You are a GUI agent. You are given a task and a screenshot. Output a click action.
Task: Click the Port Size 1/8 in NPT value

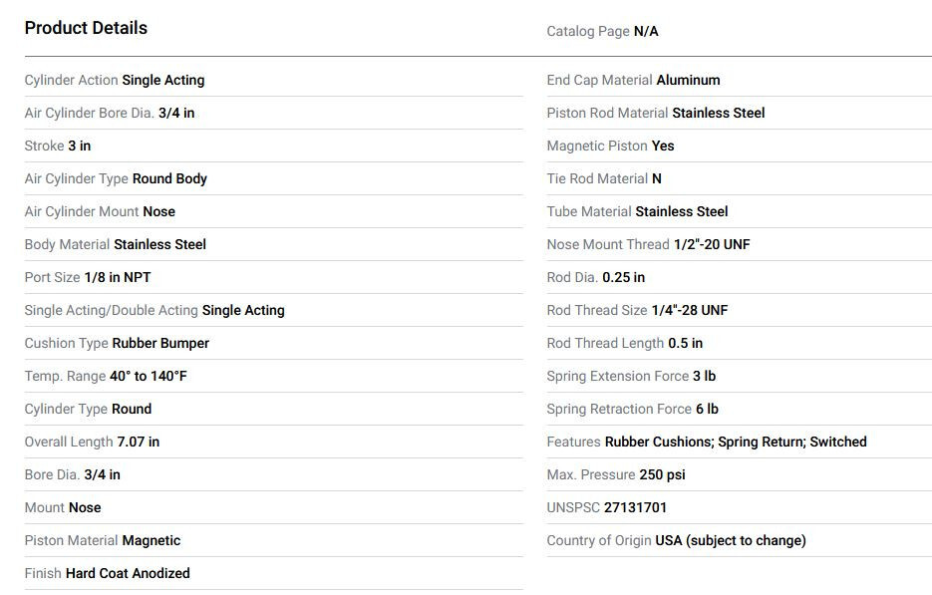[118, 277]
